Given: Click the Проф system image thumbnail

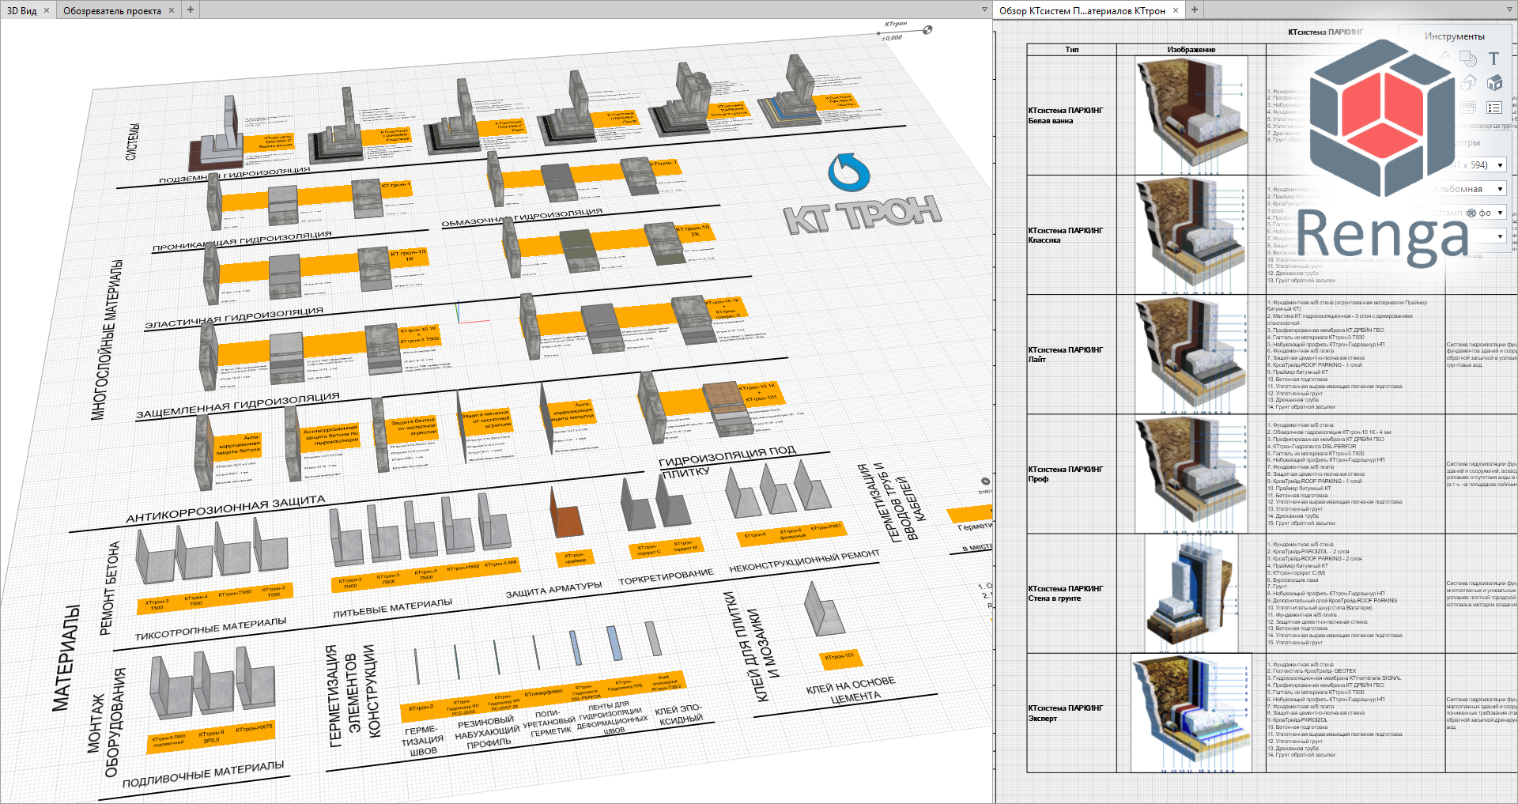Looking at the screenshot, I should (1191, 474).
